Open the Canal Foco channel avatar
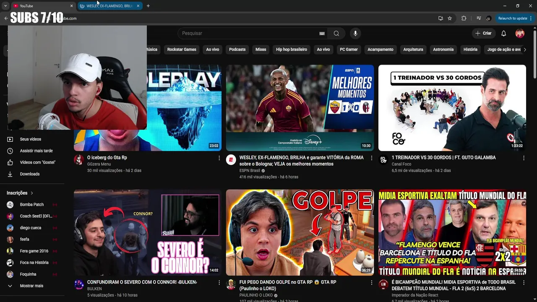 pos(383,160)
